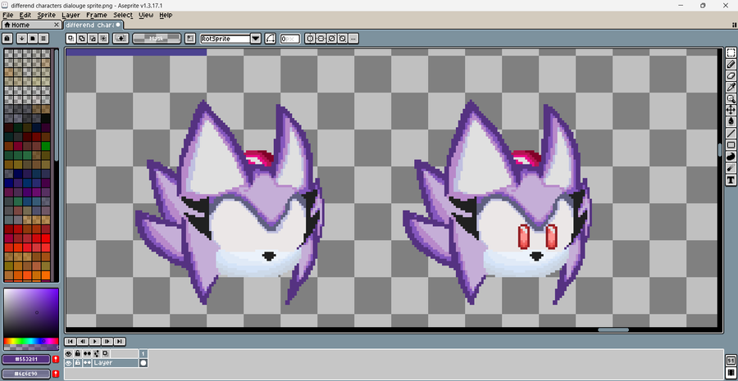Click the fourth circular context bar icon
This screenshot has height=381, width=738.
pyautogui.click(x=343, y=39)
